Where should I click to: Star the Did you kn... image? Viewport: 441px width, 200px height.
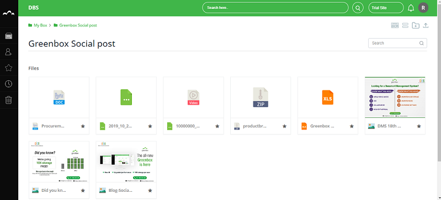coord(83,191)
